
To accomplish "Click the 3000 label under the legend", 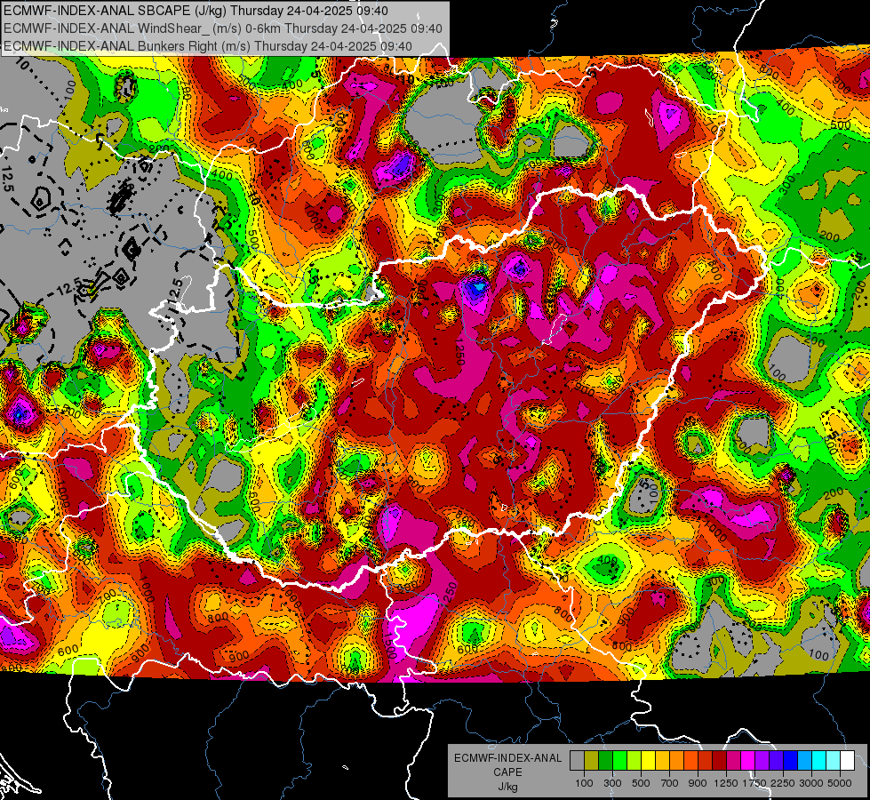I will [x=810, y=783].
